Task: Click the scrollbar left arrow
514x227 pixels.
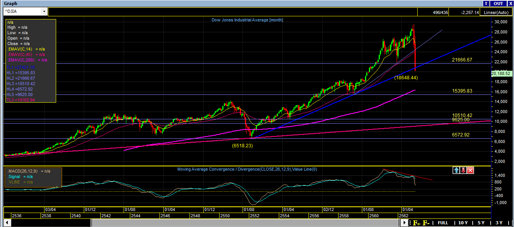Action: tap(7, 223)
